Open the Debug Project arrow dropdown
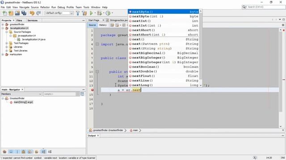This screenshot has height=160, width=286. pyautogui.click(x=104, y=13)
